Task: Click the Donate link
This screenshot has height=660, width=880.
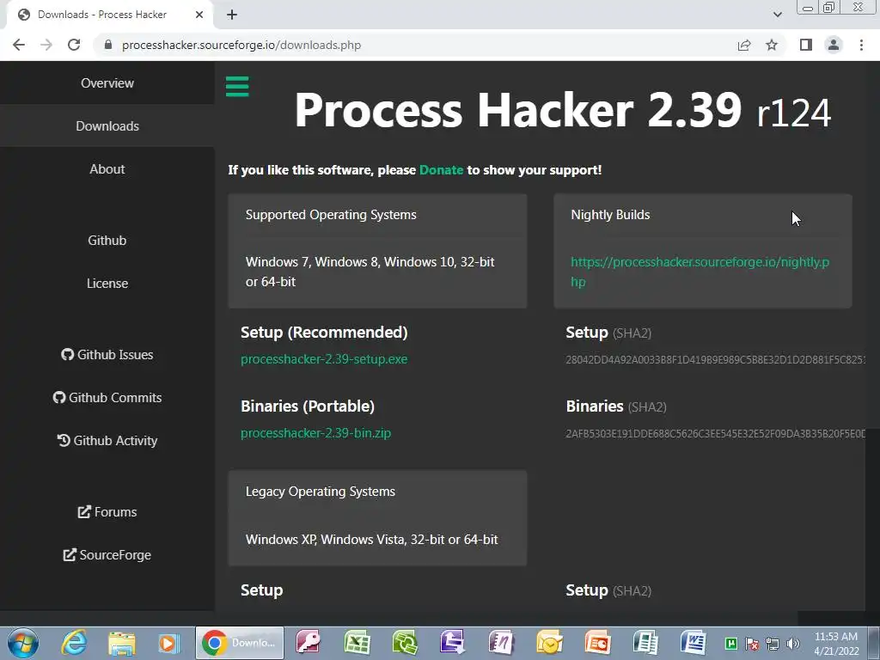Action: (441, 170)
